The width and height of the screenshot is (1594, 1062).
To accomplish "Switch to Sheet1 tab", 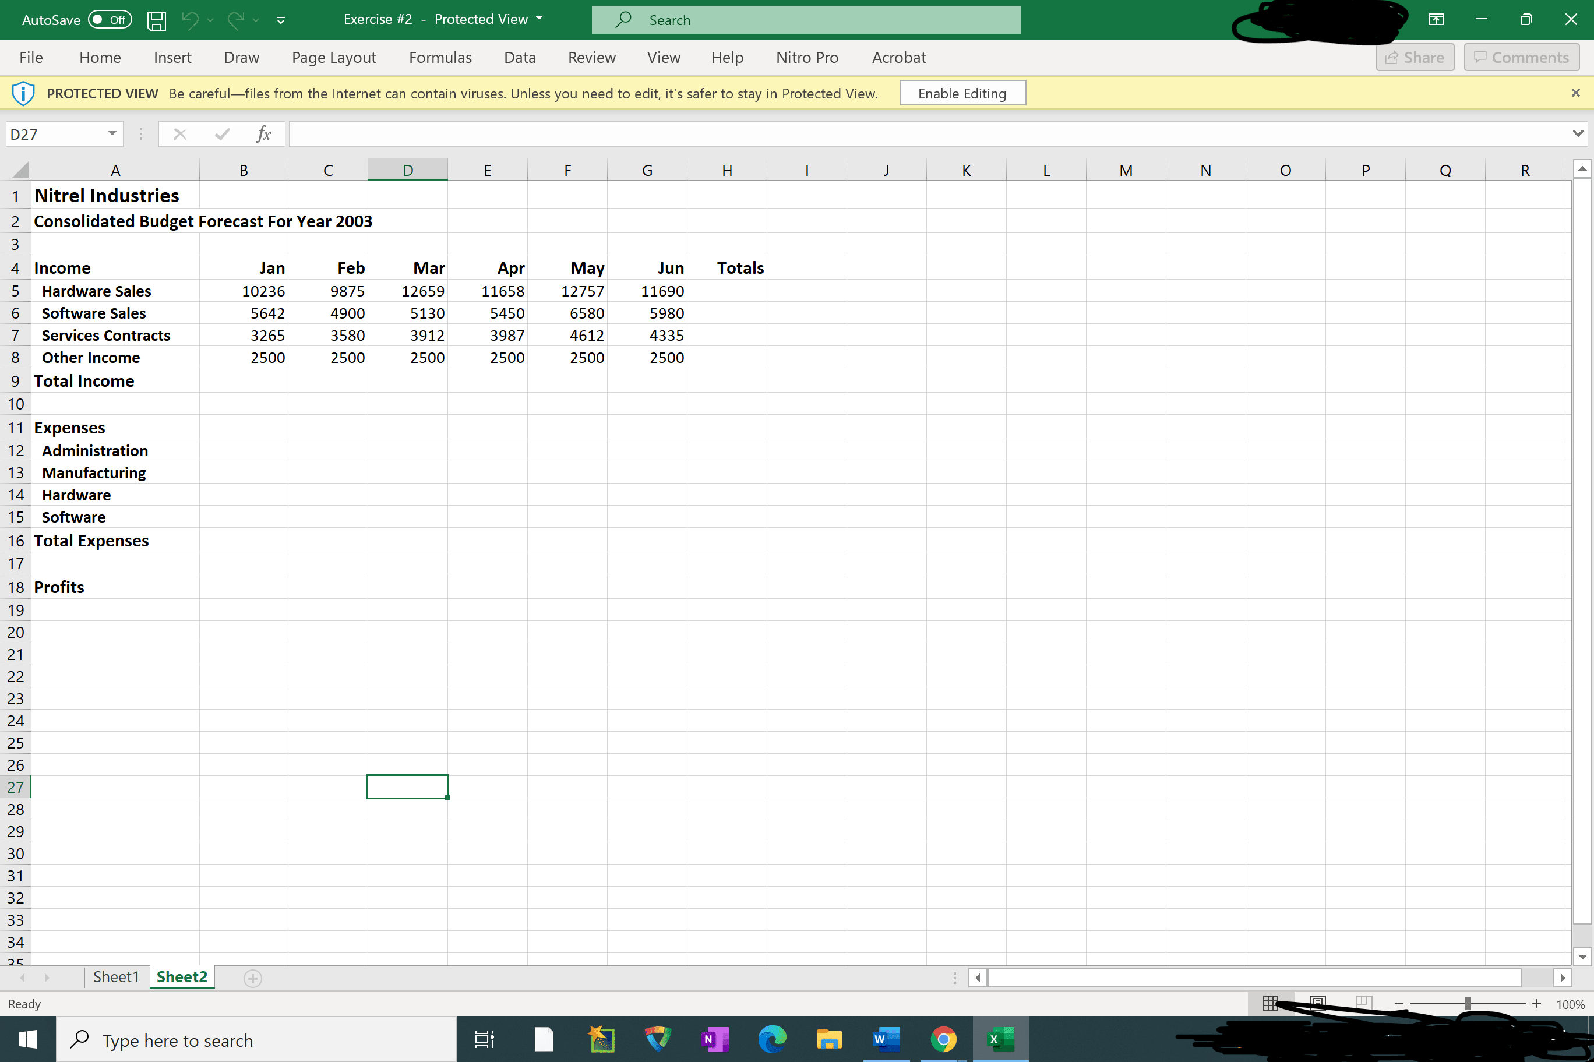I will click(x=116, y=977).
